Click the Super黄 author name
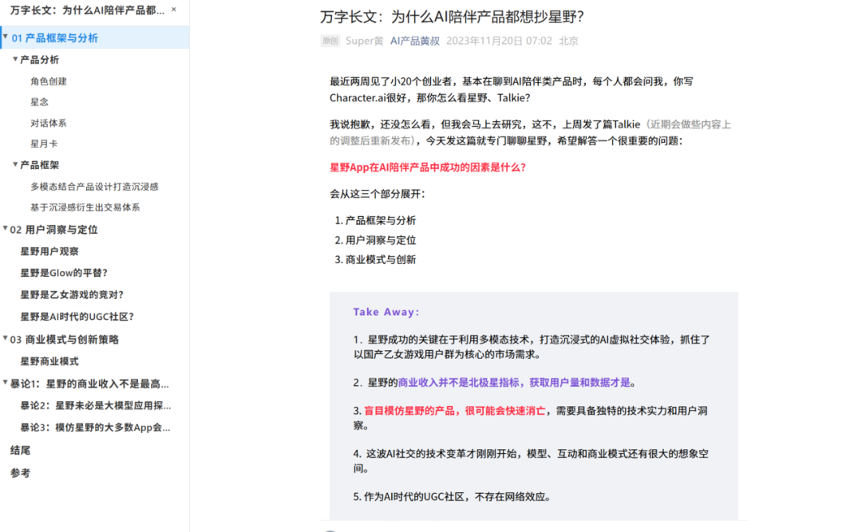 coord(364,41)
